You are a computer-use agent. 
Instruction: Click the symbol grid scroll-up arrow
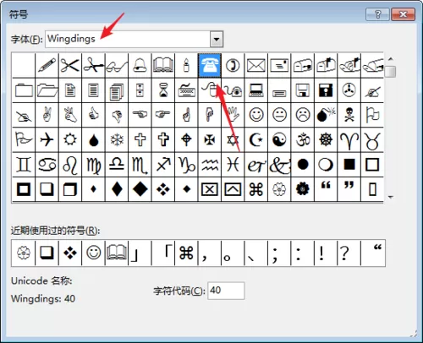point(391,59)
